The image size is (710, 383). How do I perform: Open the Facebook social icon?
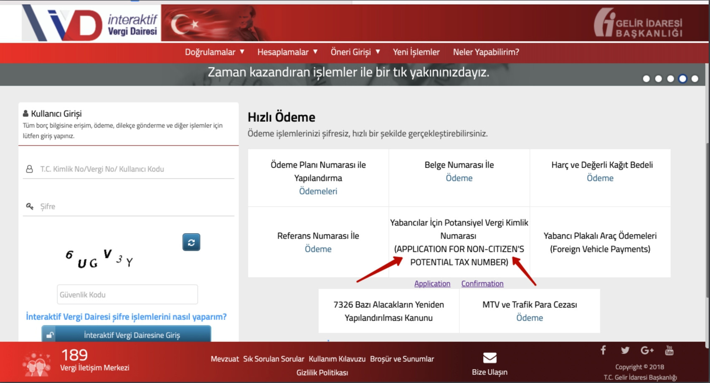603,350
